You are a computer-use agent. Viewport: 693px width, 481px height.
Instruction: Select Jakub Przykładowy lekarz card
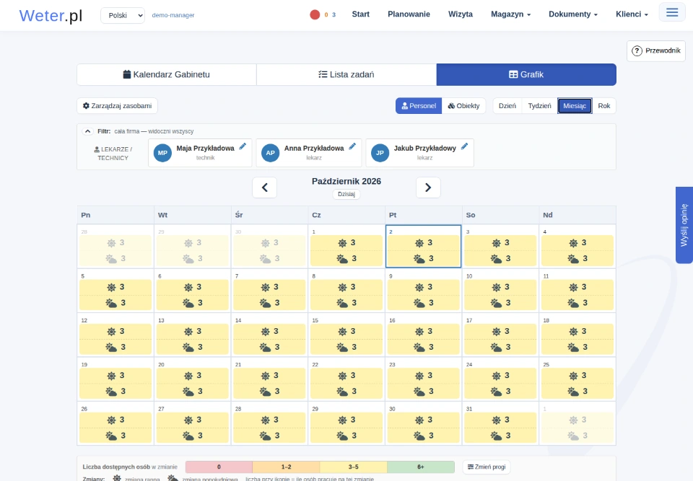coord(420,153)
